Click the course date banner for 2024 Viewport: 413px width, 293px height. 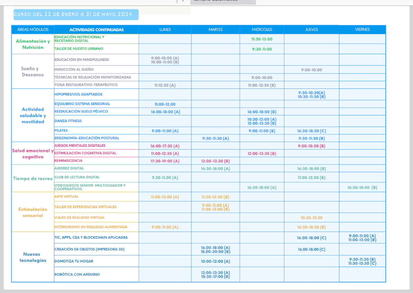(76, 14)
